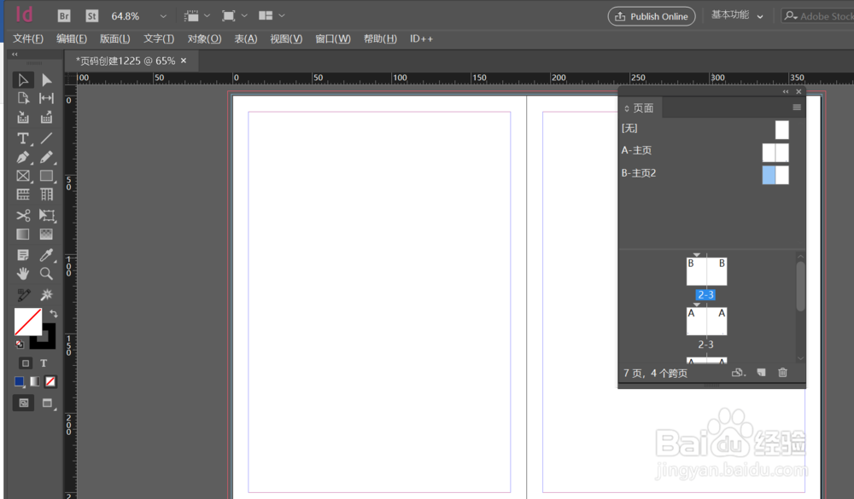The width and height of the screenshot is (854, 499).
Task: Toggle Normal view mode button
Action: click(23, 403)
